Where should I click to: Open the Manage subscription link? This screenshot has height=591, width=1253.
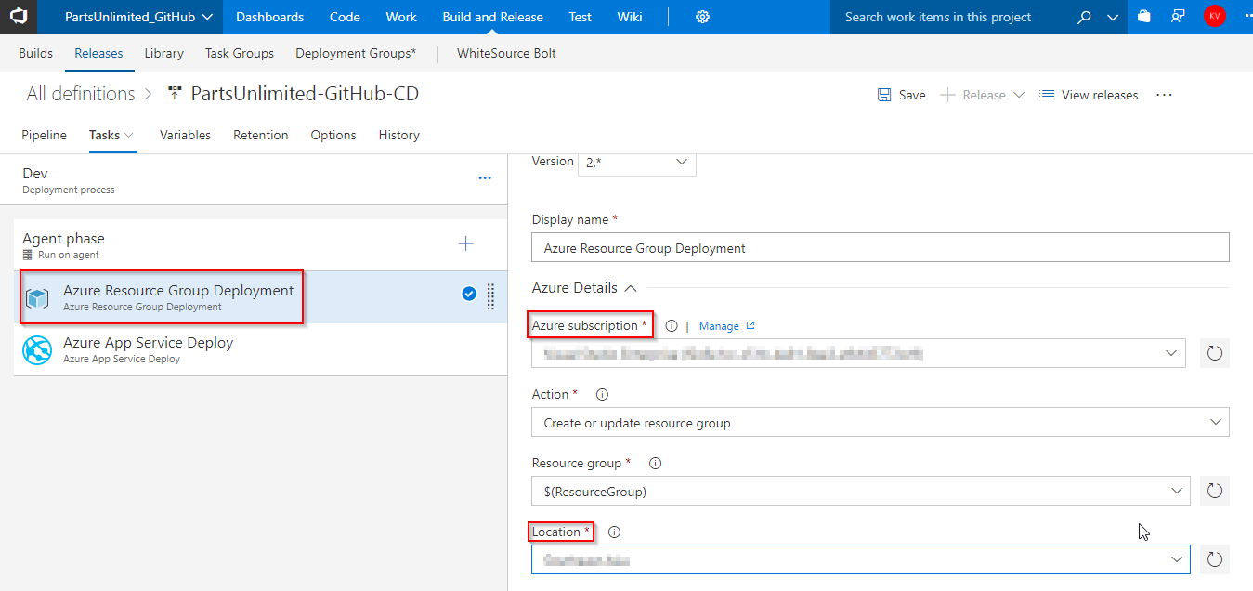pyautogui.click(x=726, y=326)
